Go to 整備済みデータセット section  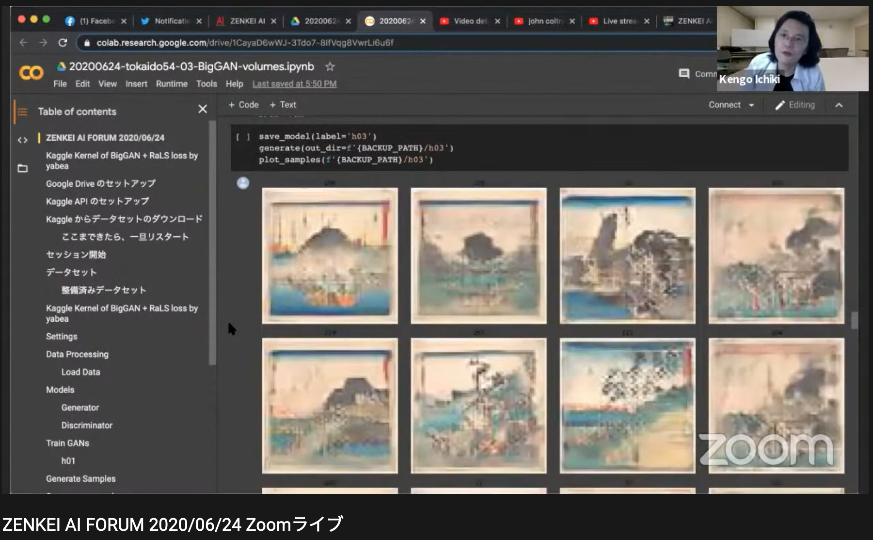(104, 290)
